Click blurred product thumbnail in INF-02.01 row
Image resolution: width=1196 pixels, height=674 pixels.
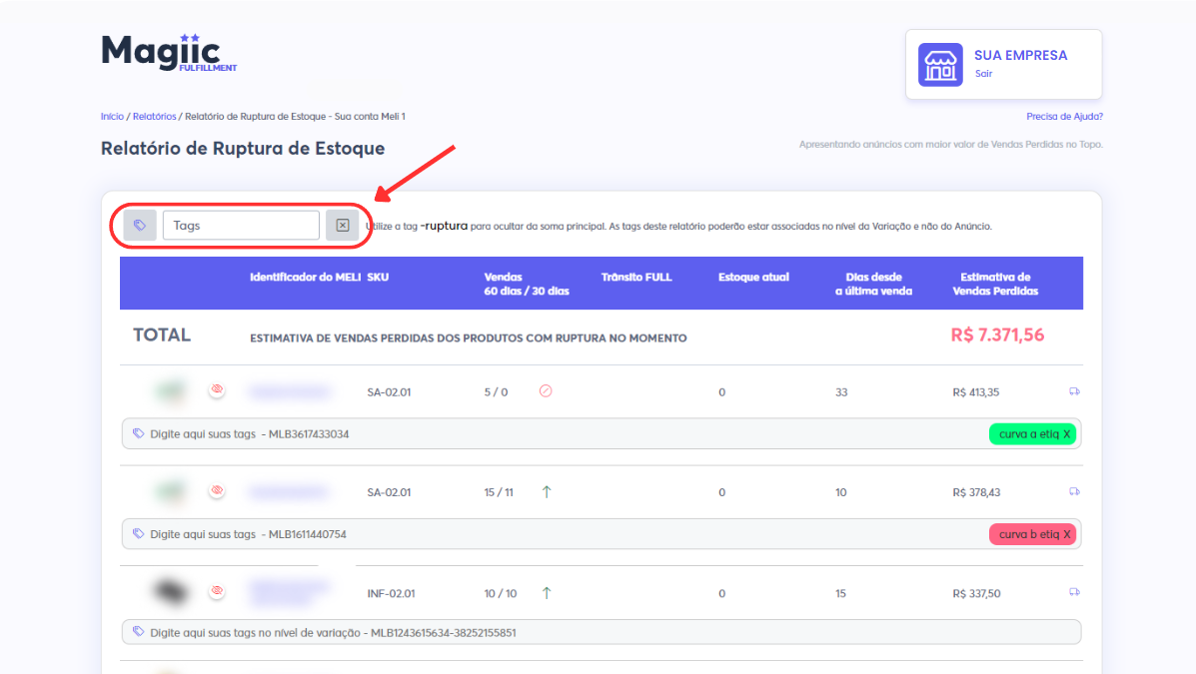tap(171, 592)
